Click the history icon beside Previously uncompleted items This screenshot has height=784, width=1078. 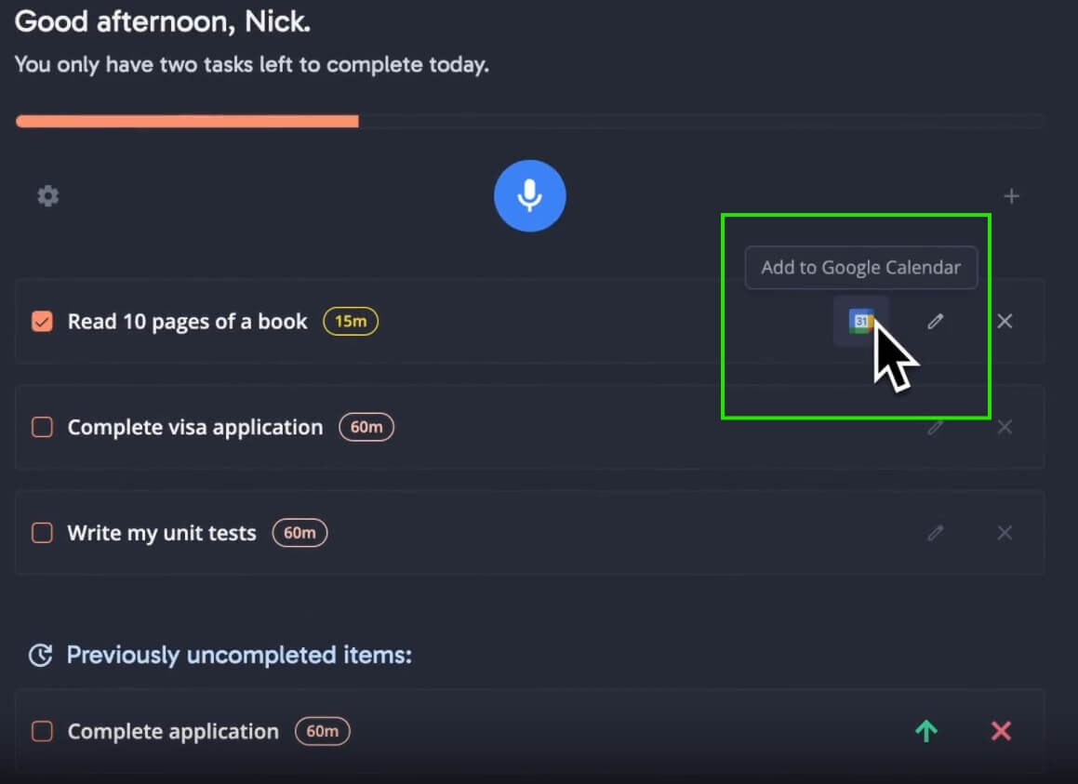pyautogui.click(x=41, y=655)
